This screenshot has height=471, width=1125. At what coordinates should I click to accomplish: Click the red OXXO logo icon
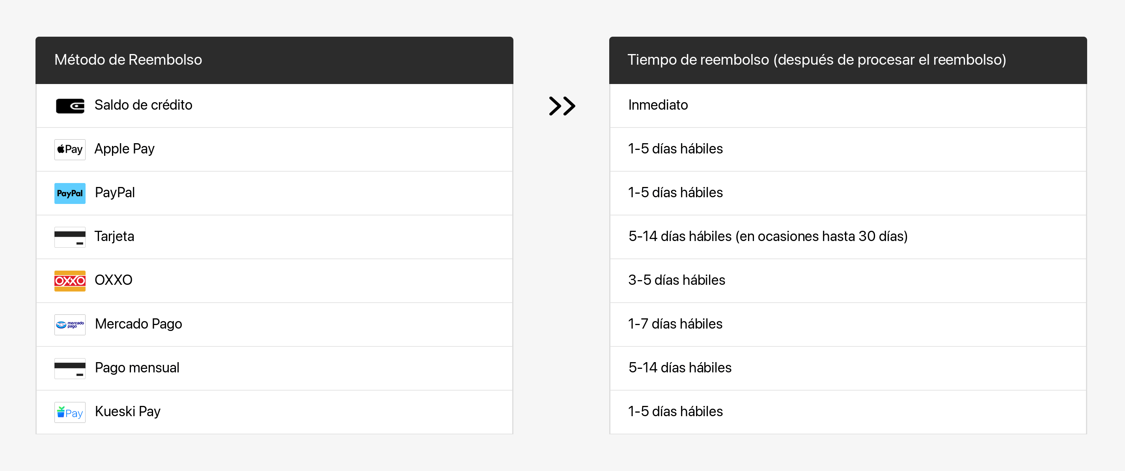[70, 280]
